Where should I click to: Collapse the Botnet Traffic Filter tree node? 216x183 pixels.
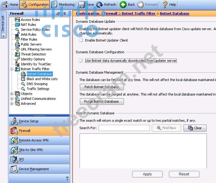pyautogui.click(x=12, y=69)
